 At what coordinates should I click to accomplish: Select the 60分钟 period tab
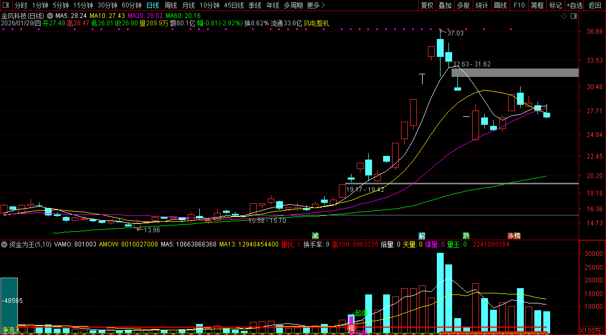[132, 5]
